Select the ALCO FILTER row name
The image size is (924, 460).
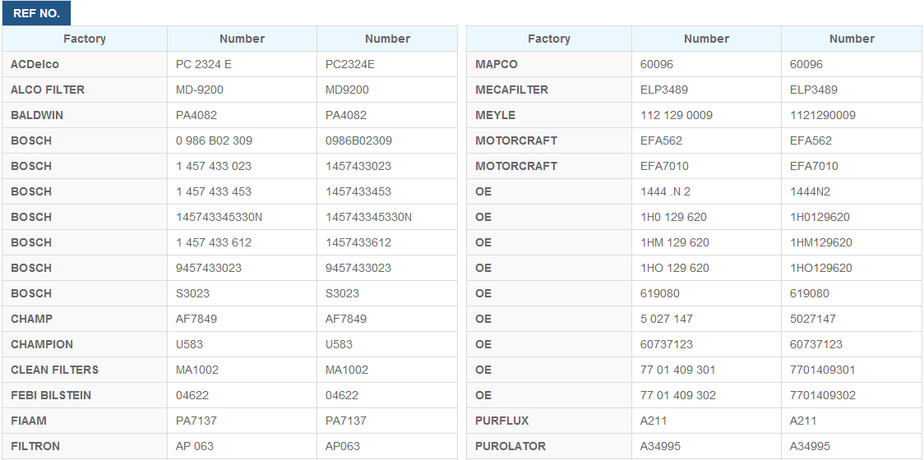pyautogui.click(x=48, y=90)
